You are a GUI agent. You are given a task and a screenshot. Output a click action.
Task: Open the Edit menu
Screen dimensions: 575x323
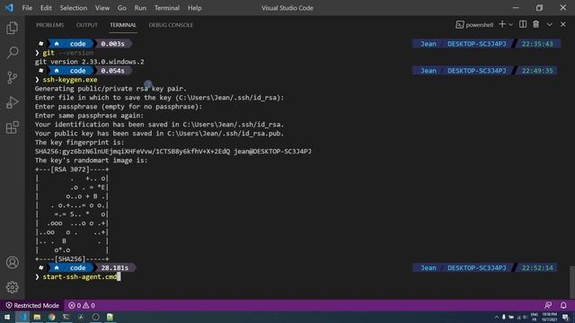[x=46, y=8]
